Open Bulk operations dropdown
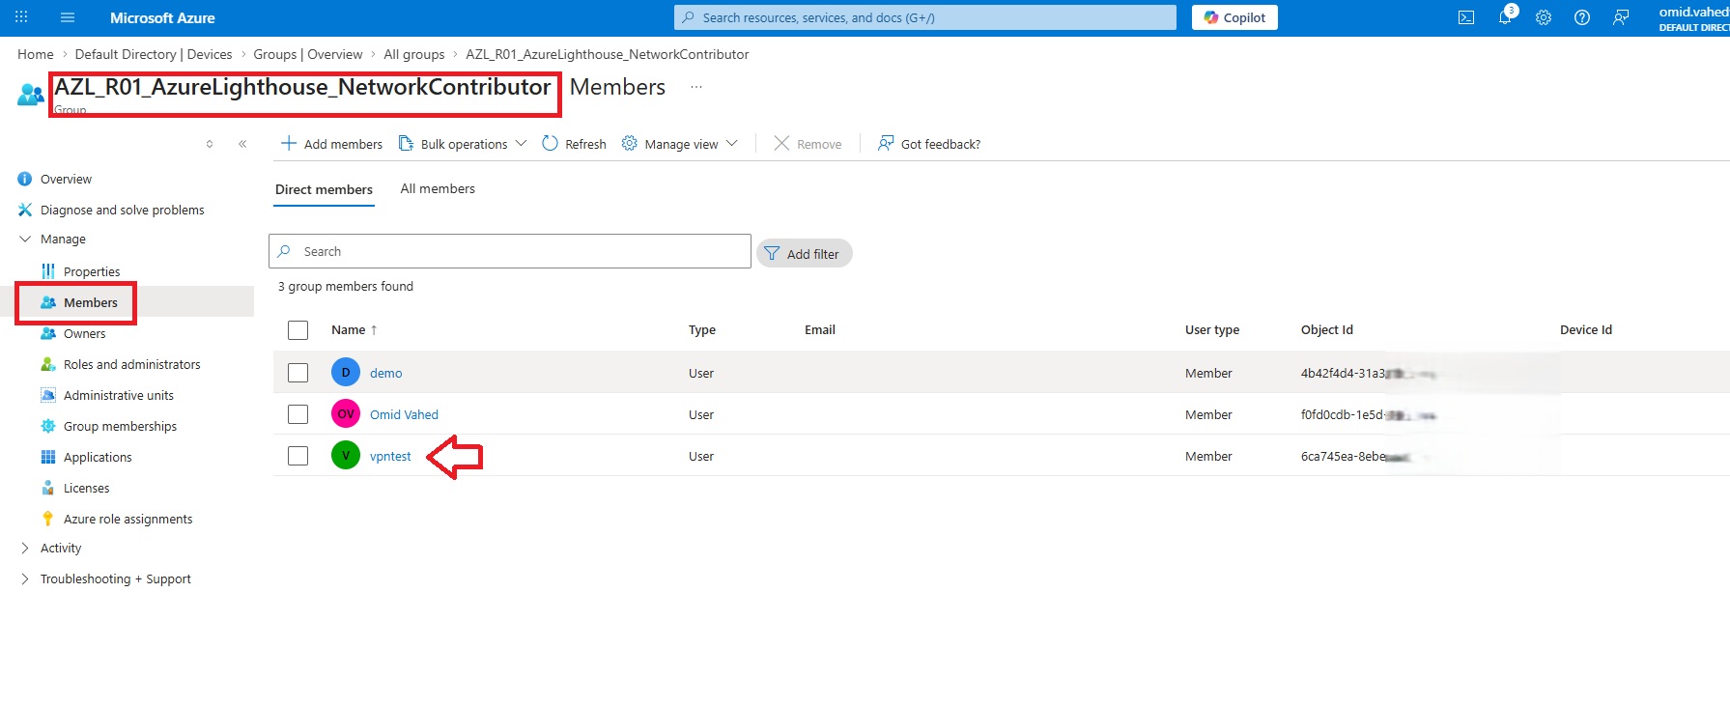 463,144
